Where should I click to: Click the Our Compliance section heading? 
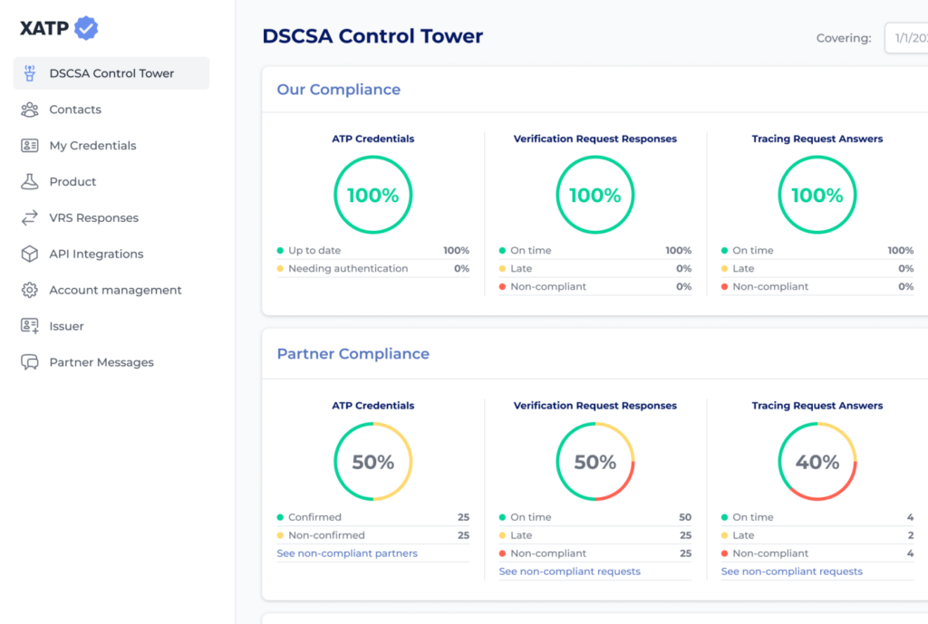pos(339,90)
